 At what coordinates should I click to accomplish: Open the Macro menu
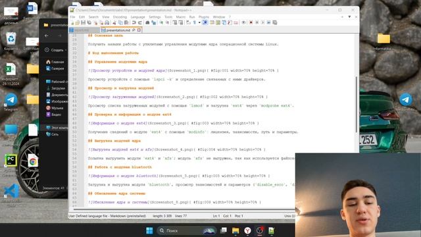pos(181,17)
